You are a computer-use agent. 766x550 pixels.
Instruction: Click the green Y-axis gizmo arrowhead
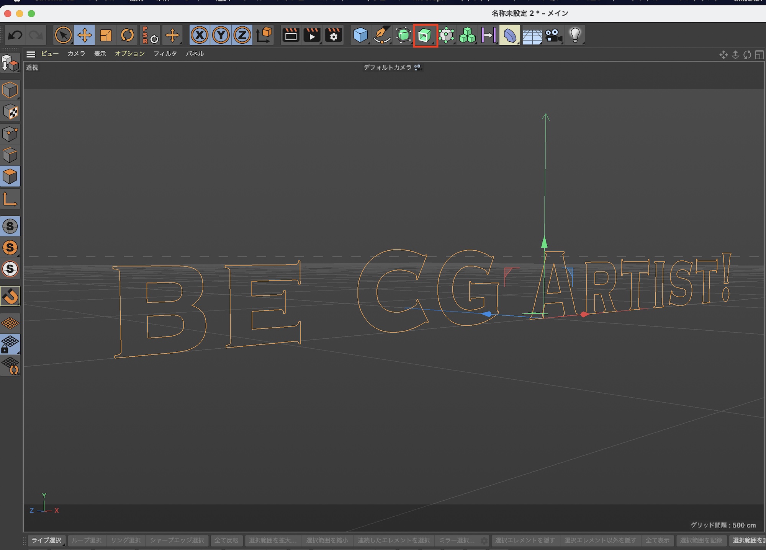click(x=544, y=243)
